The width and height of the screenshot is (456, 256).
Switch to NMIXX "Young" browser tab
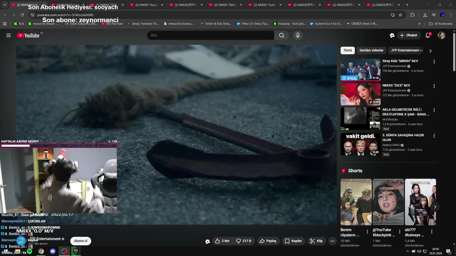146,5
